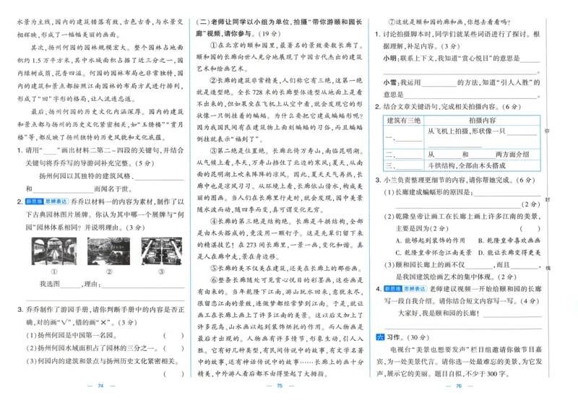Click the table header 建筑有三绝
The height and width of the screenshot is (403, 578).
coord(404,121)
